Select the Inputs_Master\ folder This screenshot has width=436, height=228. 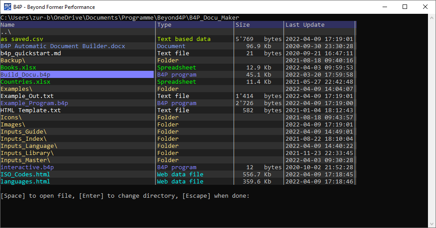[25, 160]
